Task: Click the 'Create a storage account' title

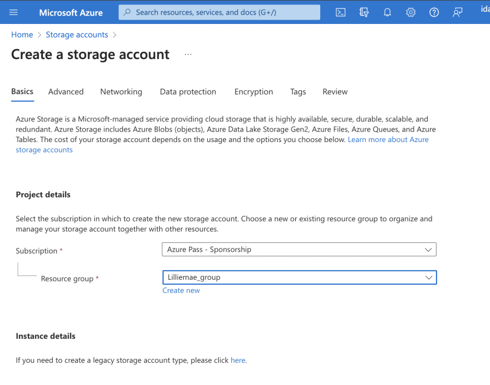Action: tap(90, 55)
